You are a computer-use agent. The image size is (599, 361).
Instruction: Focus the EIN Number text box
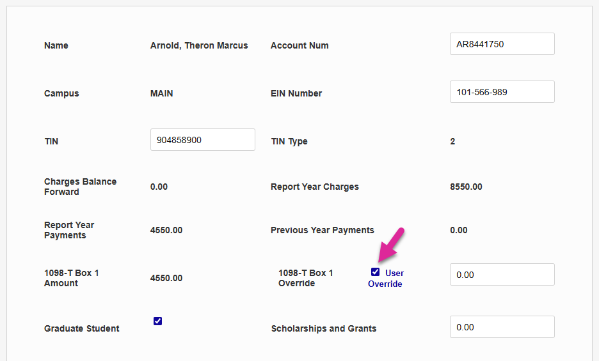(x=502, y=92)
